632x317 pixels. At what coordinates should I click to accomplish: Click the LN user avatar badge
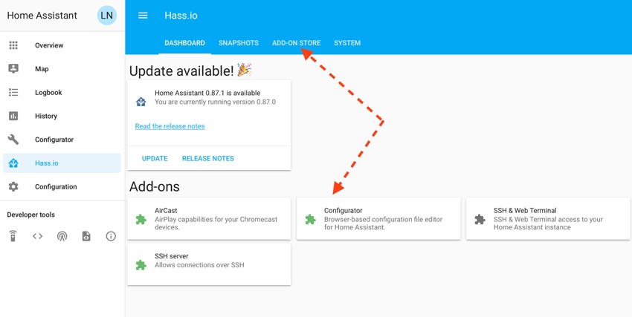tap(107, 16)
